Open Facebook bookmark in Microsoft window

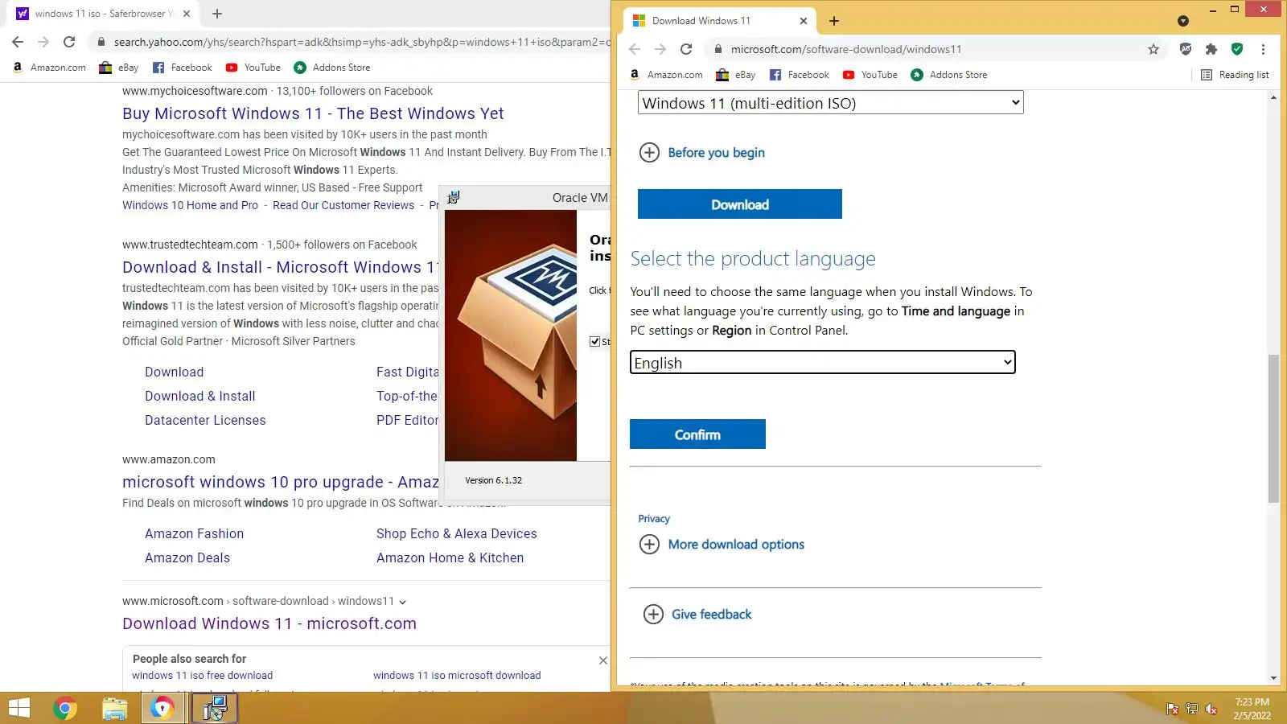800,75
